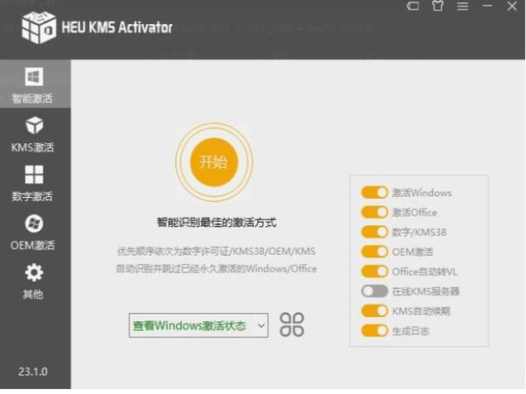Go to the OEM激活 section
The image size is (526, 394).
coord(33,233)
